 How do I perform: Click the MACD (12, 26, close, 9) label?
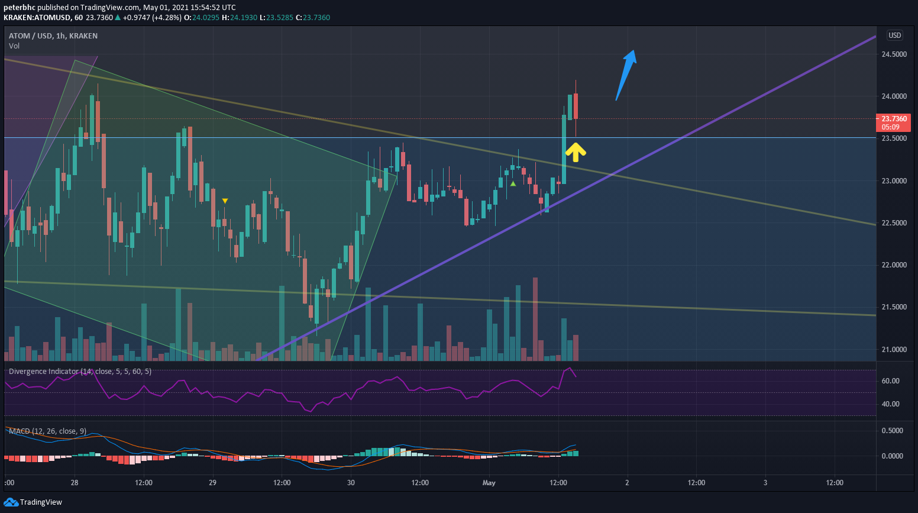pos(47,431)
